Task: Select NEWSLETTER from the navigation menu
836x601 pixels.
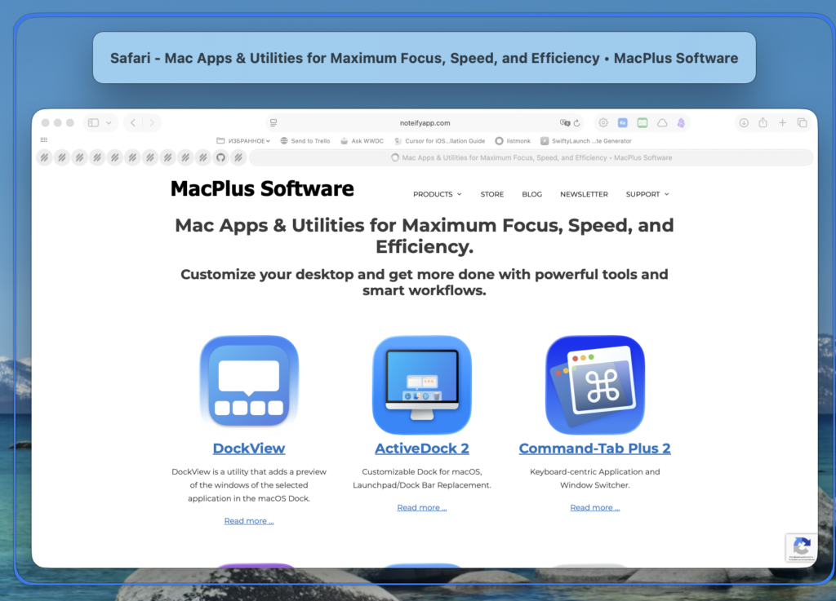Action: (584, 194)
